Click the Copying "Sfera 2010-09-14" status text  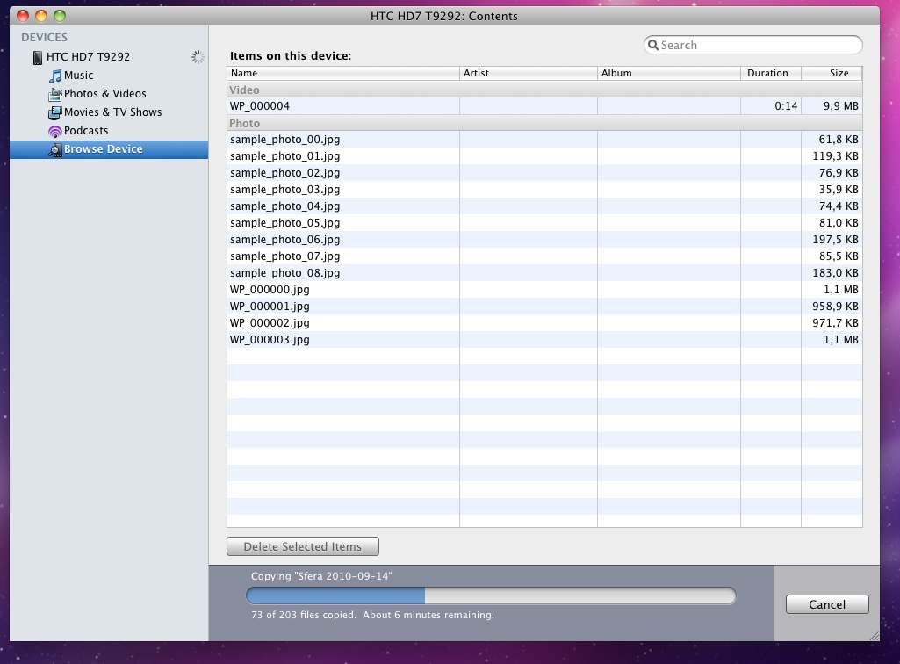click(x=321, y=576)
